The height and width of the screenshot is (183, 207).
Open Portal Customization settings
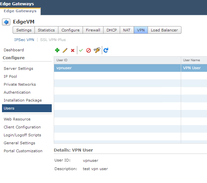coord(23,151)
